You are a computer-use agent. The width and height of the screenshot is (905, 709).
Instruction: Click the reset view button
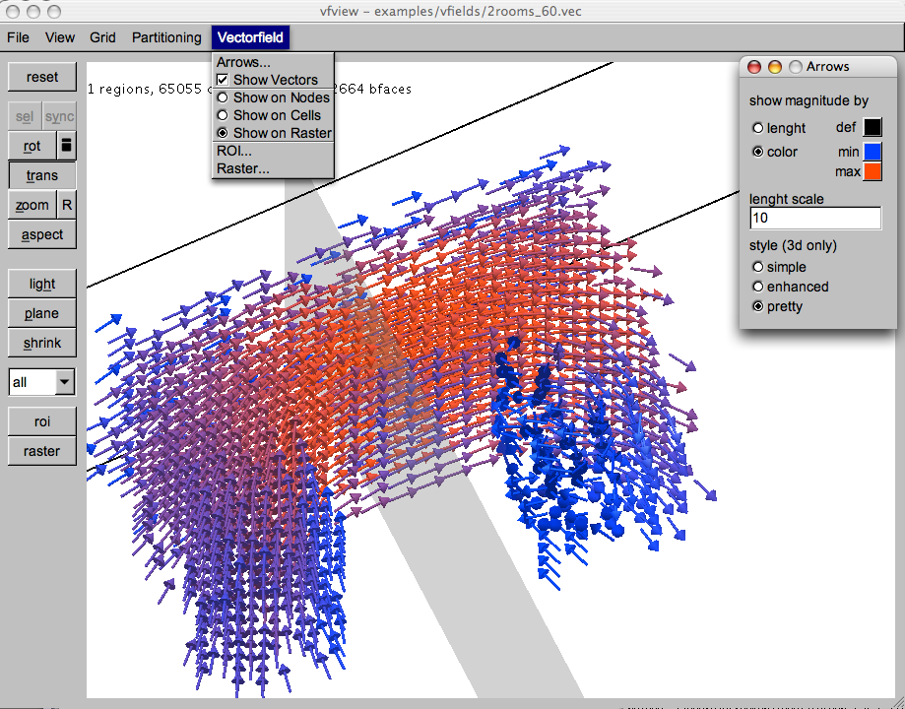[42, 77]
